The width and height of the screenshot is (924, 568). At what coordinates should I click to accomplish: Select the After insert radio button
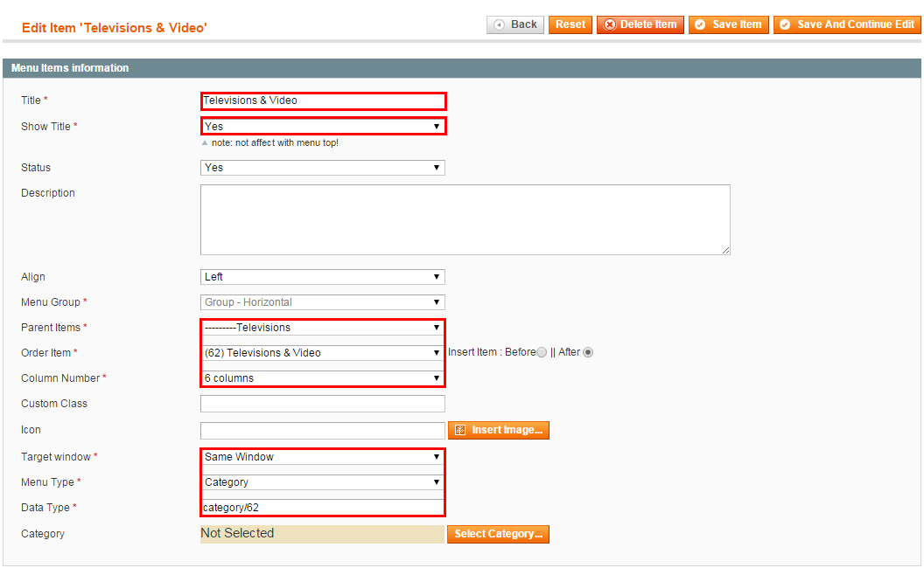point(587,352)
